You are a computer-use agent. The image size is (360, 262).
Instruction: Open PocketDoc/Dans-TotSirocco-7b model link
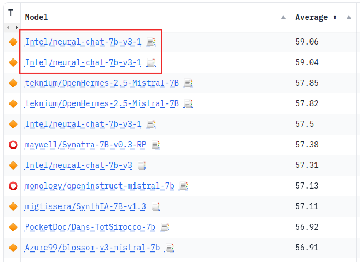tap(90, 227)
